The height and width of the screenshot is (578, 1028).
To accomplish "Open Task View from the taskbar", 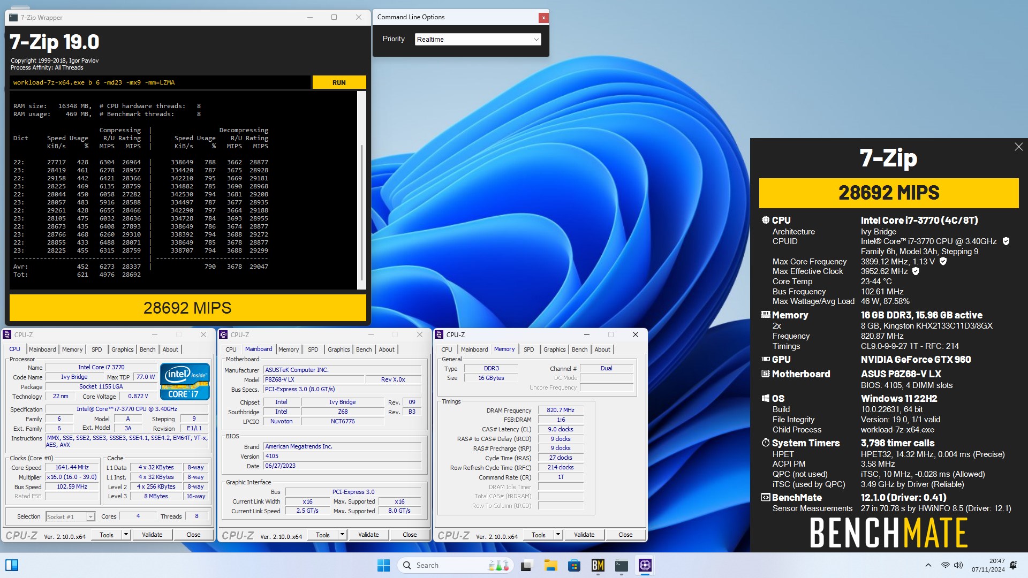I will pos(527,565).
